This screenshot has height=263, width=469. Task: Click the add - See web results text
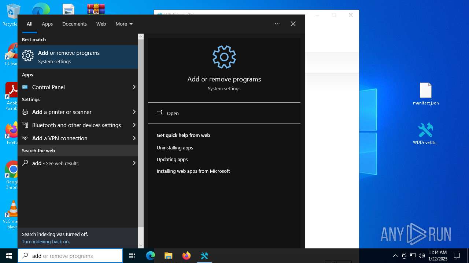point(55,163)
